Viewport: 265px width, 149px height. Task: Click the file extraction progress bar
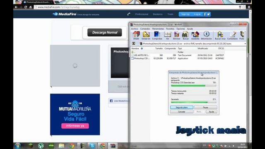coord(193,86)
